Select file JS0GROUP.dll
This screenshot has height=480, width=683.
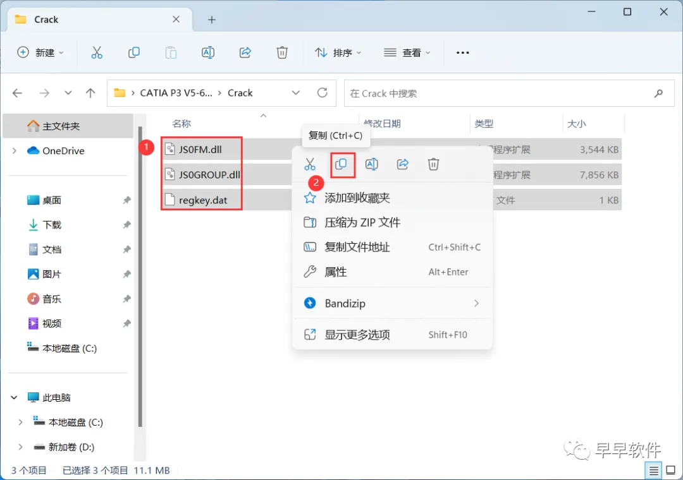click(209, 175)
